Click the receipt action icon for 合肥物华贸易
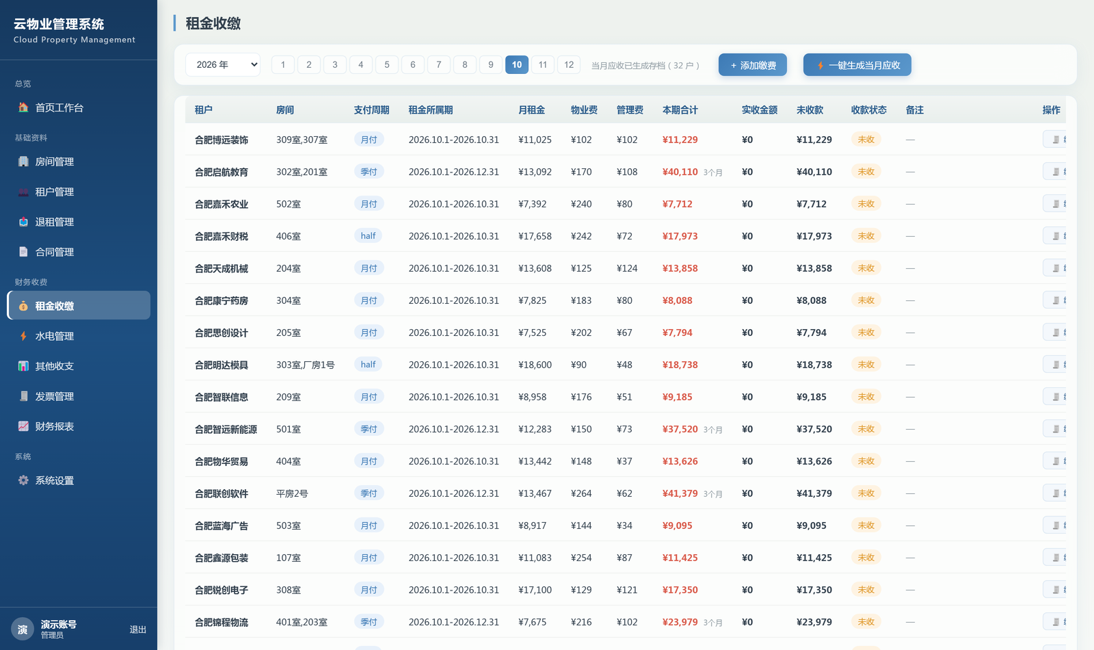Viewport: 1094px width, 650px height. [1056, 461]
